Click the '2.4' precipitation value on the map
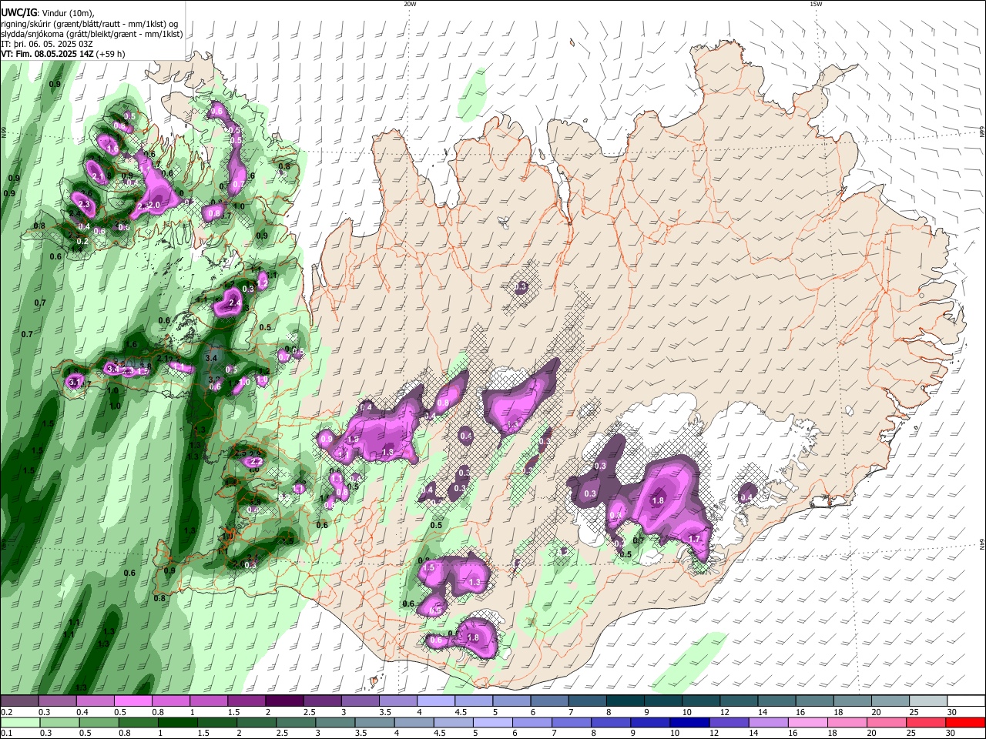 235,303
